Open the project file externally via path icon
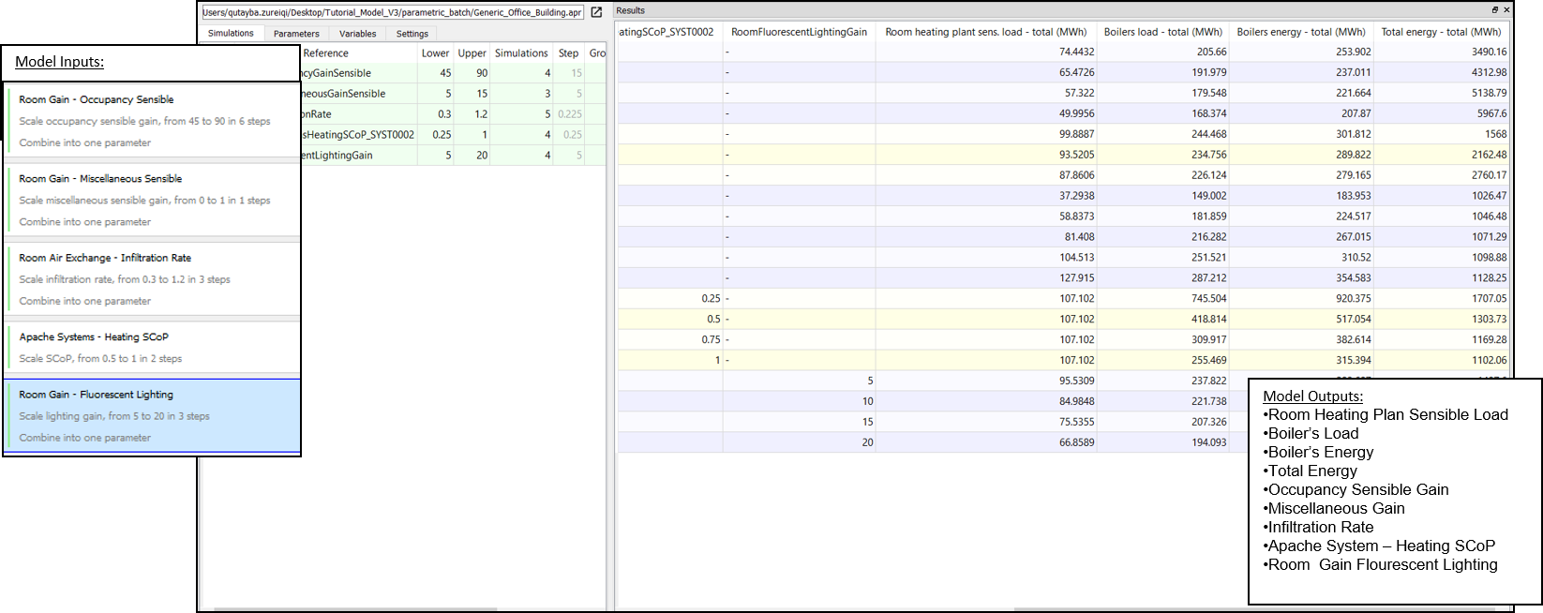Screen dimensions: 1543x613 coord(596,12)
